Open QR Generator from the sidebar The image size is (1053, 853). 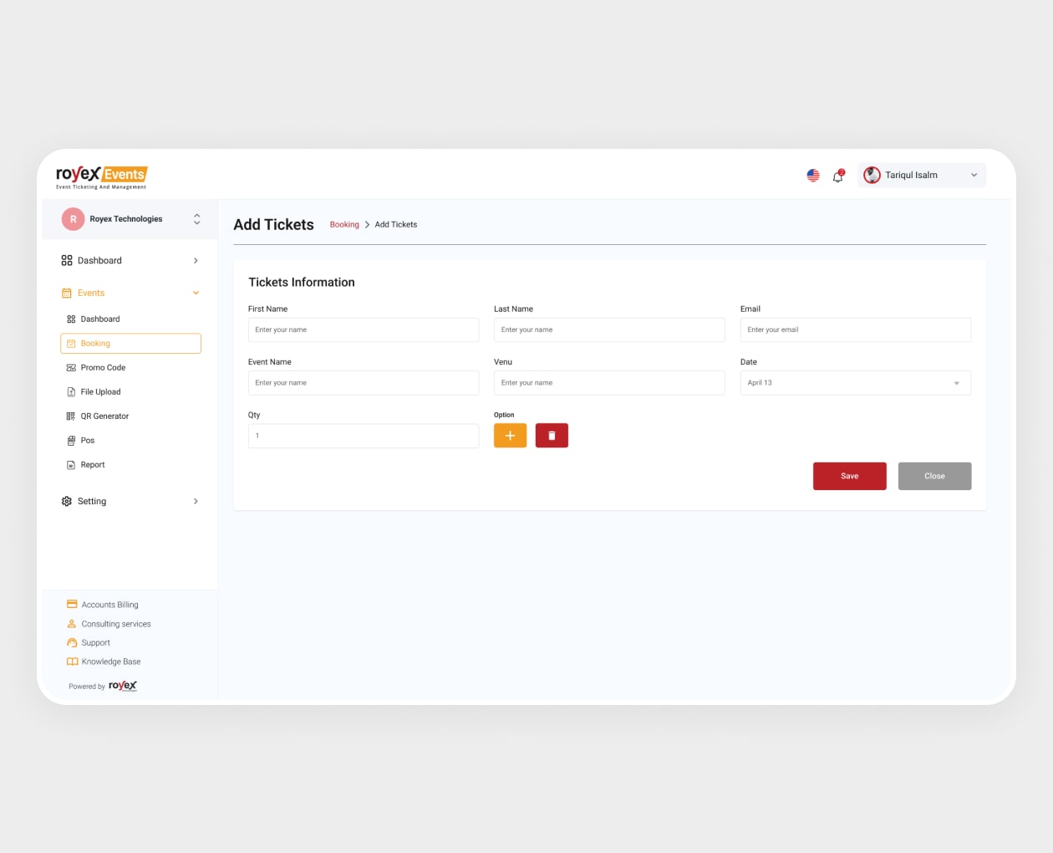pyautogui.click(x=104, y=416)
